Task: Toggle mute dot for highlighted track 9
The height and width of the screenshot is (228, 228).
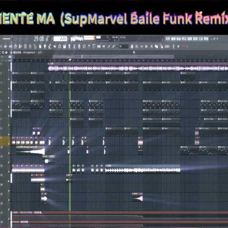Action: pos(9,144)
